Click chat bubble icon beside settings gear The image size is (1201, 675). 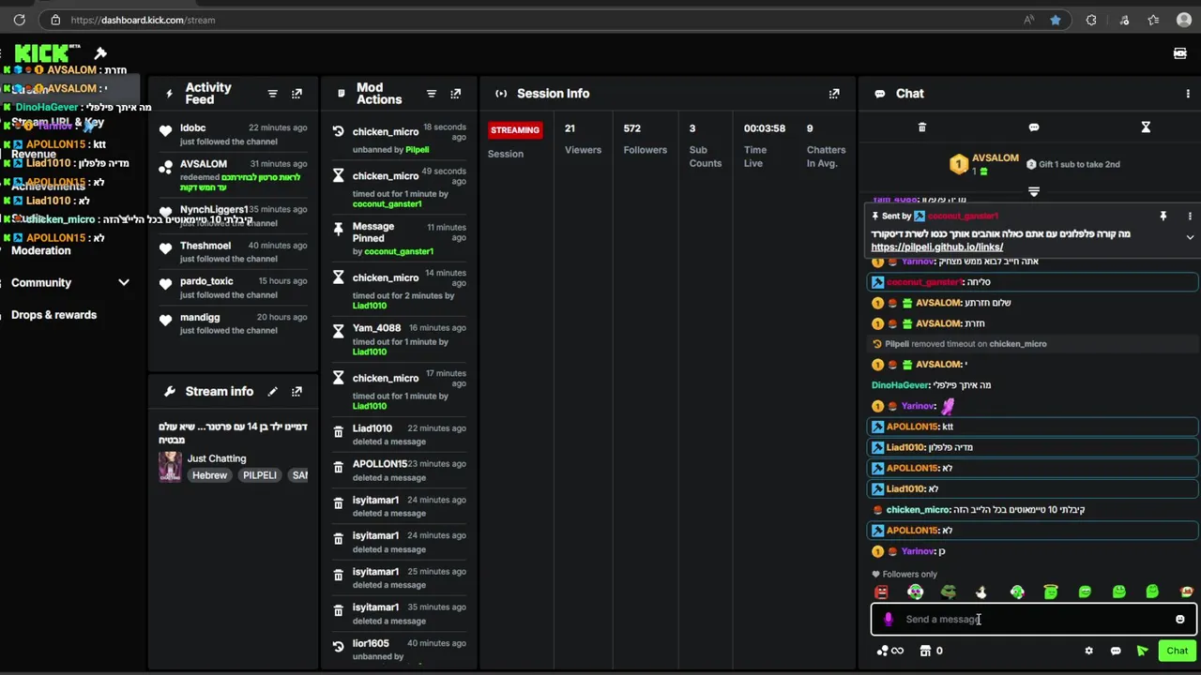pos(1116,651)
